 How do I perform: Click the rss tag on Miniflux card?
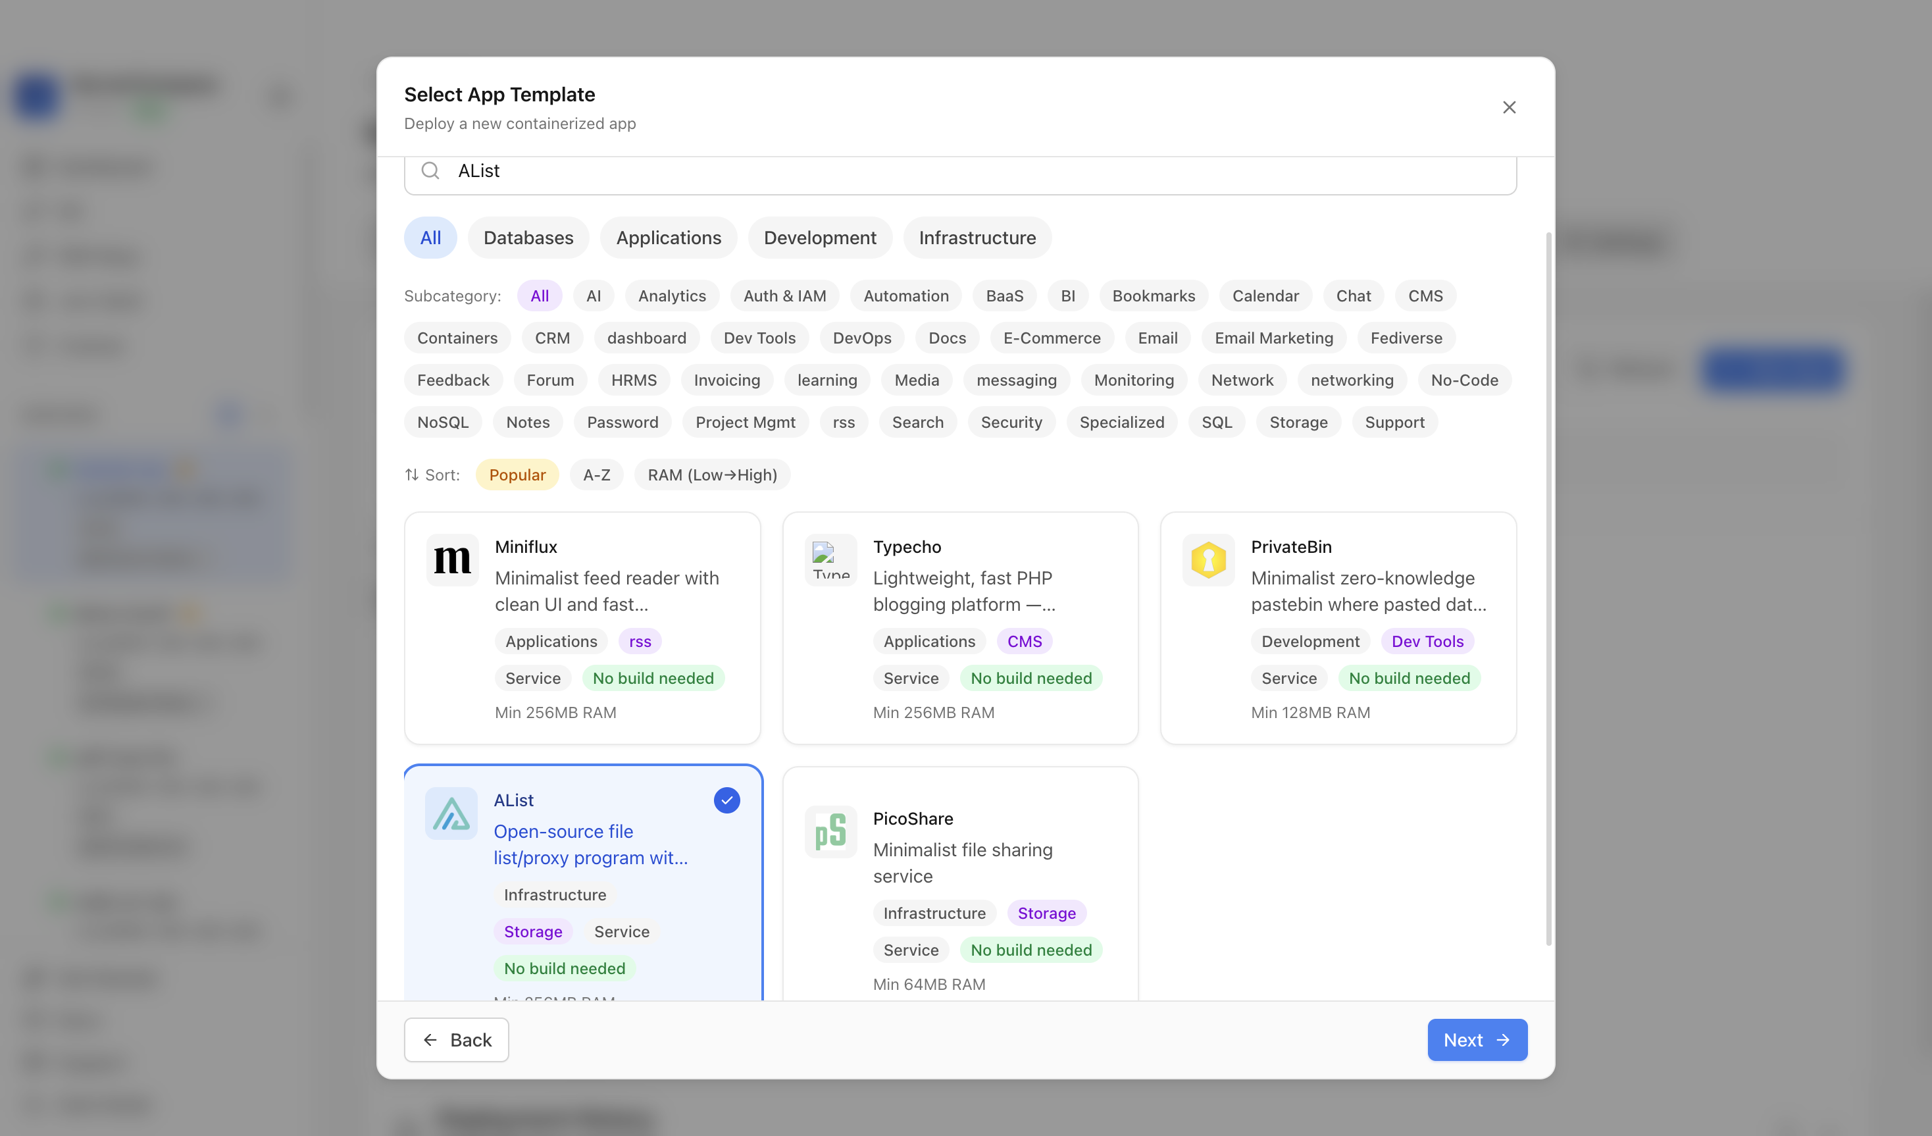[x=640, y=641]
